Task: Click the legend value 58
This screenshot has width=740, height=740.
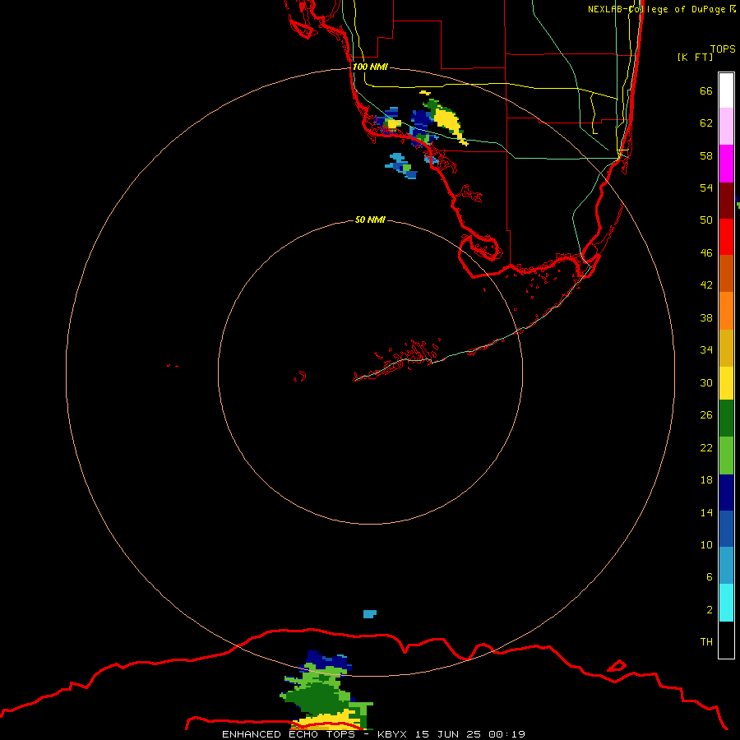Action: click(x=706, y=155)
